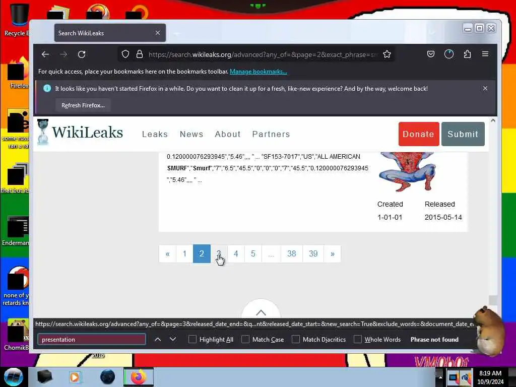Open the Leaks menu item

tap(155, 134)
